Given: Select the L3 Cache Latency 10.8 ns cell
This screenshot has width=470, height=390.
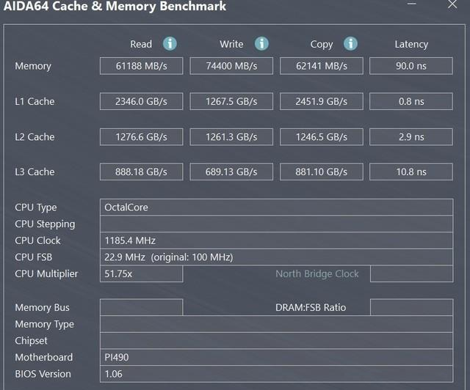Looking at the screenshot, I should tap(411, 172).
